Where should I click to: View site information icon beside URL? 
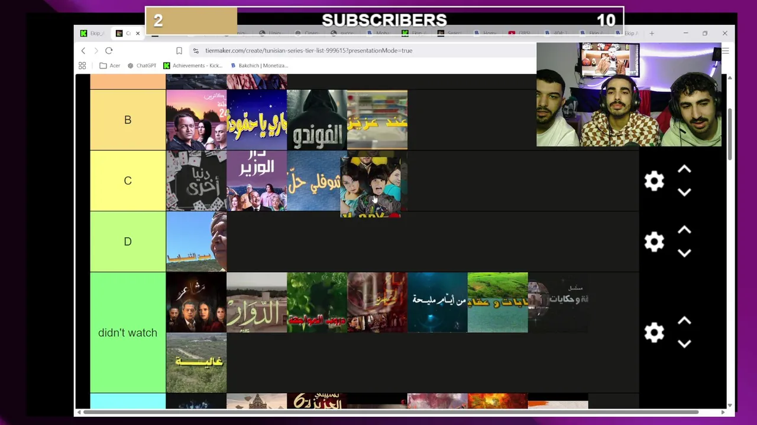pyautogui.click(x=195, y=51)
